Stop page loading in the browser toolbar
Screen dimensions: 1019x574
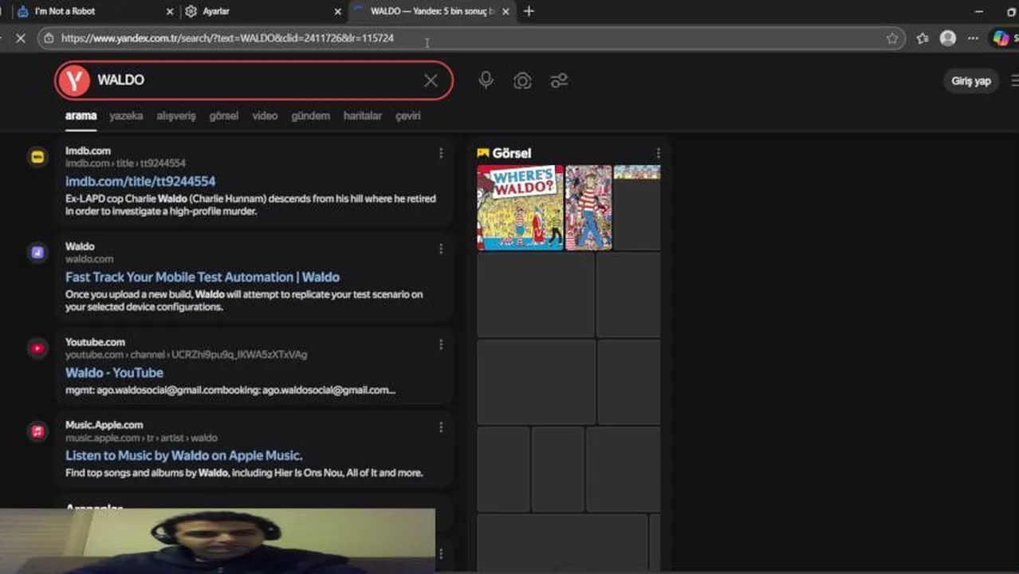pyautogui.click(x=21, y=37)
